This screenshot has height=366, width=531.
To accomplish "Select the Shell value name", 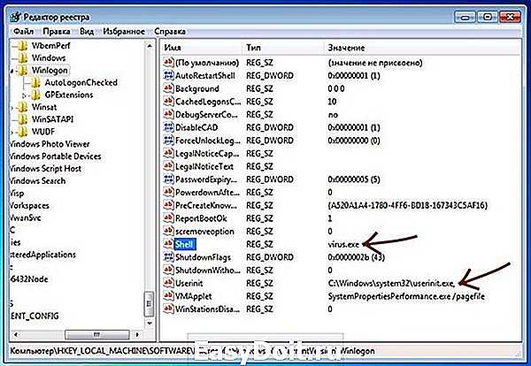I will pos(184,244).
